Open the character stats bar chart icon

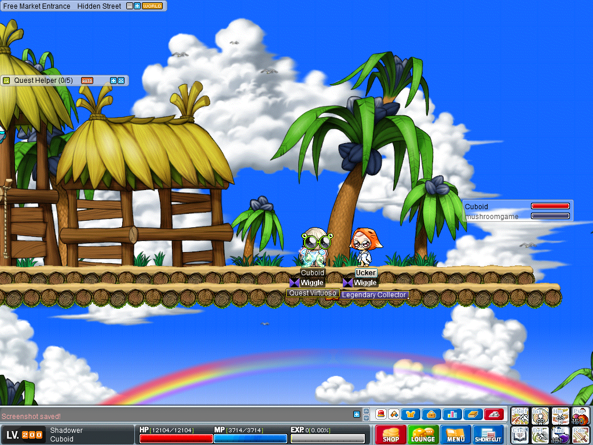(x=452, y=414)
